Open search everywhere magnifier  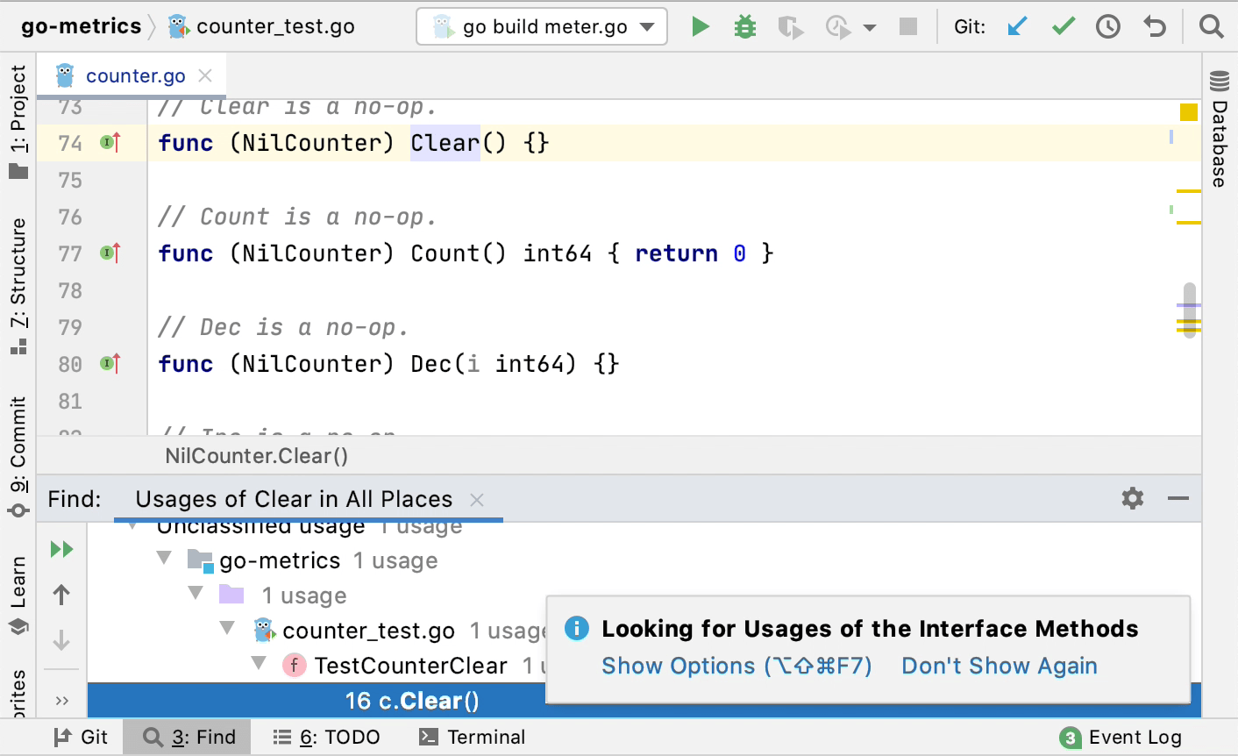[1211, 26]
